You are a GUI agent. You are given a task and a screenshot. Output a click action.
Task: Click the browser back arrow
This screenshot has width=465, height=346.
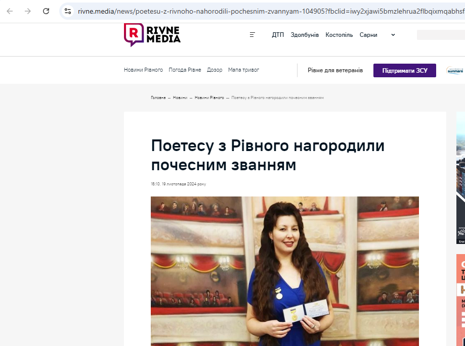10,11
